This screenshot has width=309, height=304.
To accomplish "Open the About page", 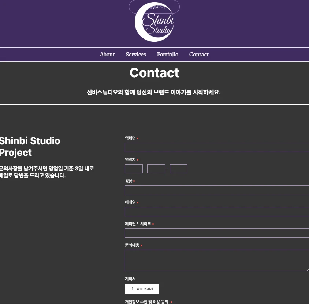I will point(107,55).
